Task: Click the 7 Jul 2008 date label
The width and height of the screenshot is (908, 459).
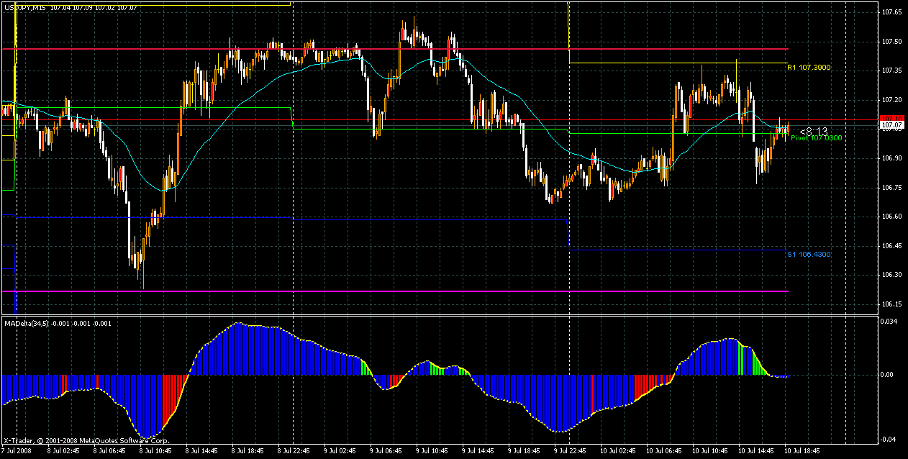Action: (x=15, y=452)
